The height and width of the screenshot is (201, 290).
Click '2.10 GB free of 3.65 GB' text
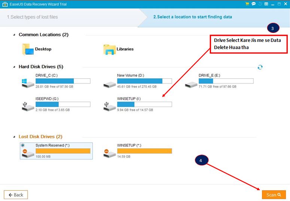[x=53, y=110]
